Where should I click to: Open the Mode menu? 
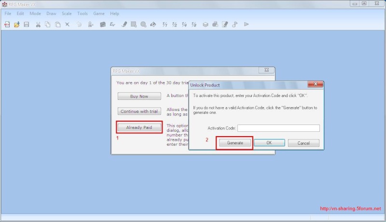pyautogui.click(x=35, y=14)
